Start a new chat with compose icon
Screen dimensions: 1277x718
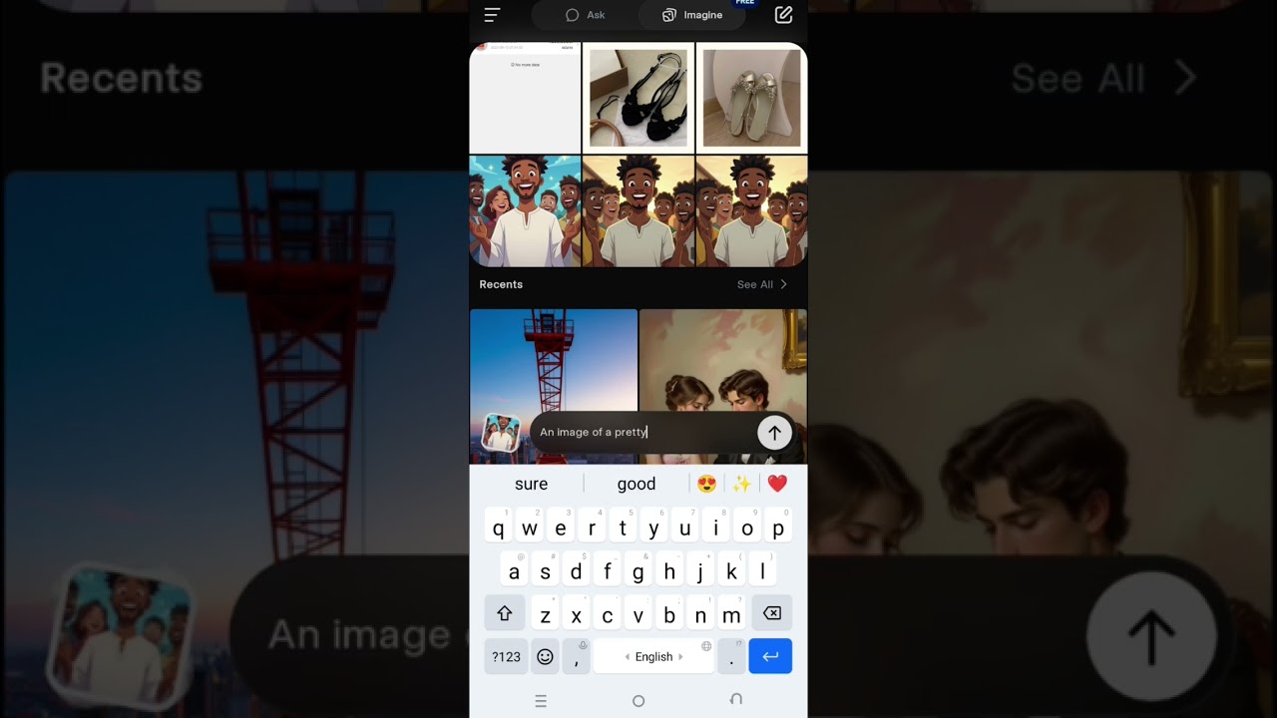(783, 15)
